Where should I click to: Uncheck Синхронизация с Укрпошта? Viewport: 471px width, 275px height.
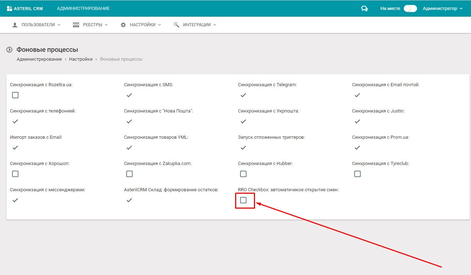pyautogui.click(x=243, y=121)
